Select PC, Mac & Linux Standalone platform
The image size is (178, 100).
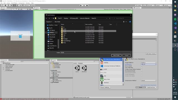click(111, 59)
